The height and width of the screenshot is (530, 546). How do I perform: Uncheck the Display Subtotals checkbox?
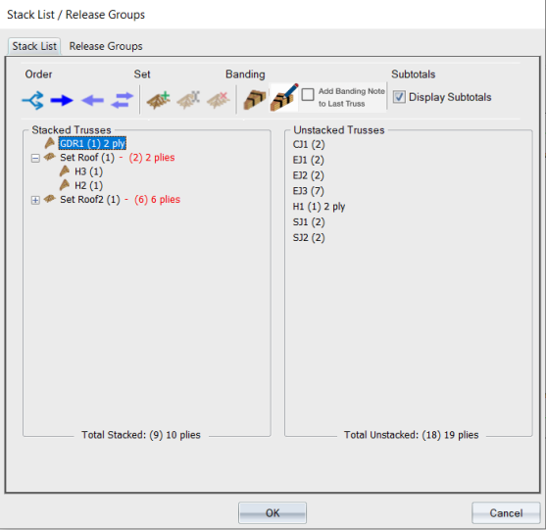(399, 97)
